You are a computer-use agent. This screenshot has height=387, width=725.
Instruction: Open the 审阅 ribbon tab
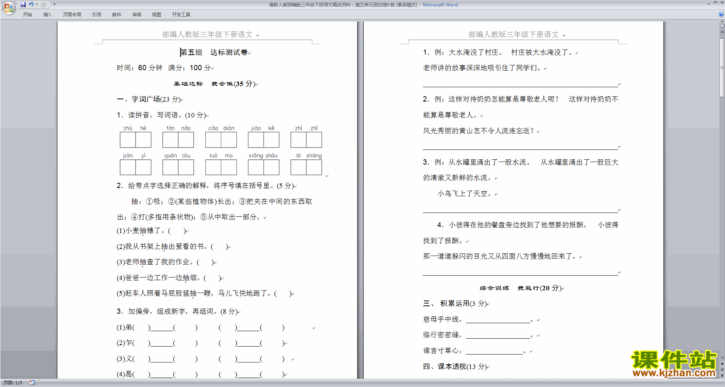[x=137, y=15]
